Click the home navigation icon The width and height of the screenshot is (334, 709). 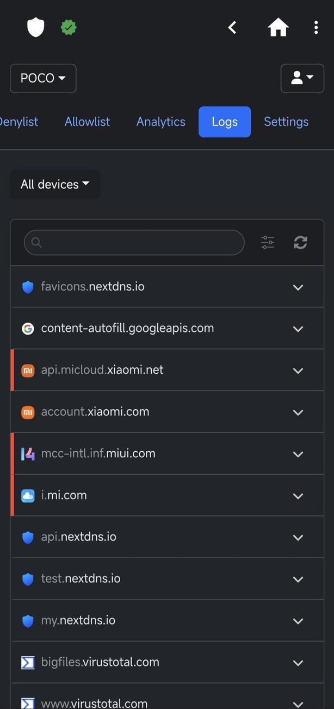click(278, 27)
